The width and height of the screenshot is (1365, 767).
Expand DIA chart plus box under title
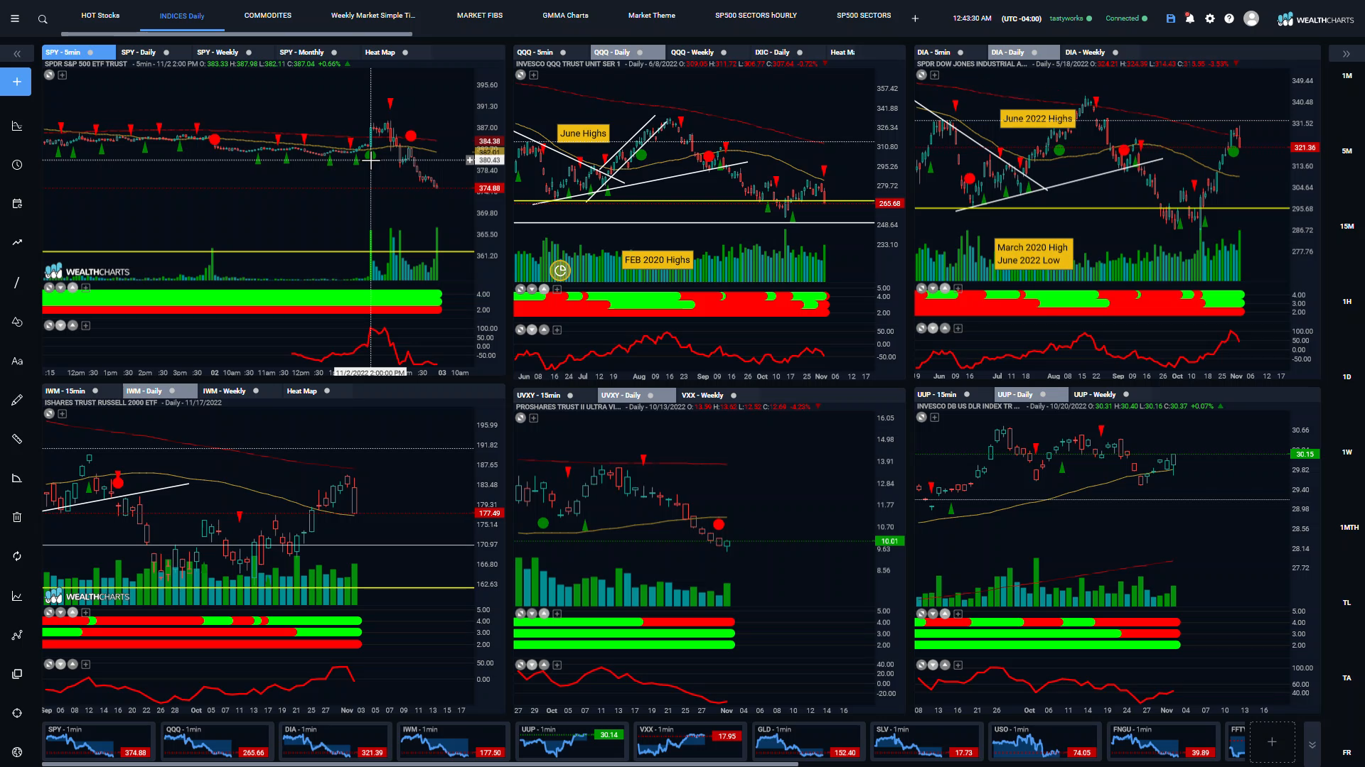pos(935,75)
